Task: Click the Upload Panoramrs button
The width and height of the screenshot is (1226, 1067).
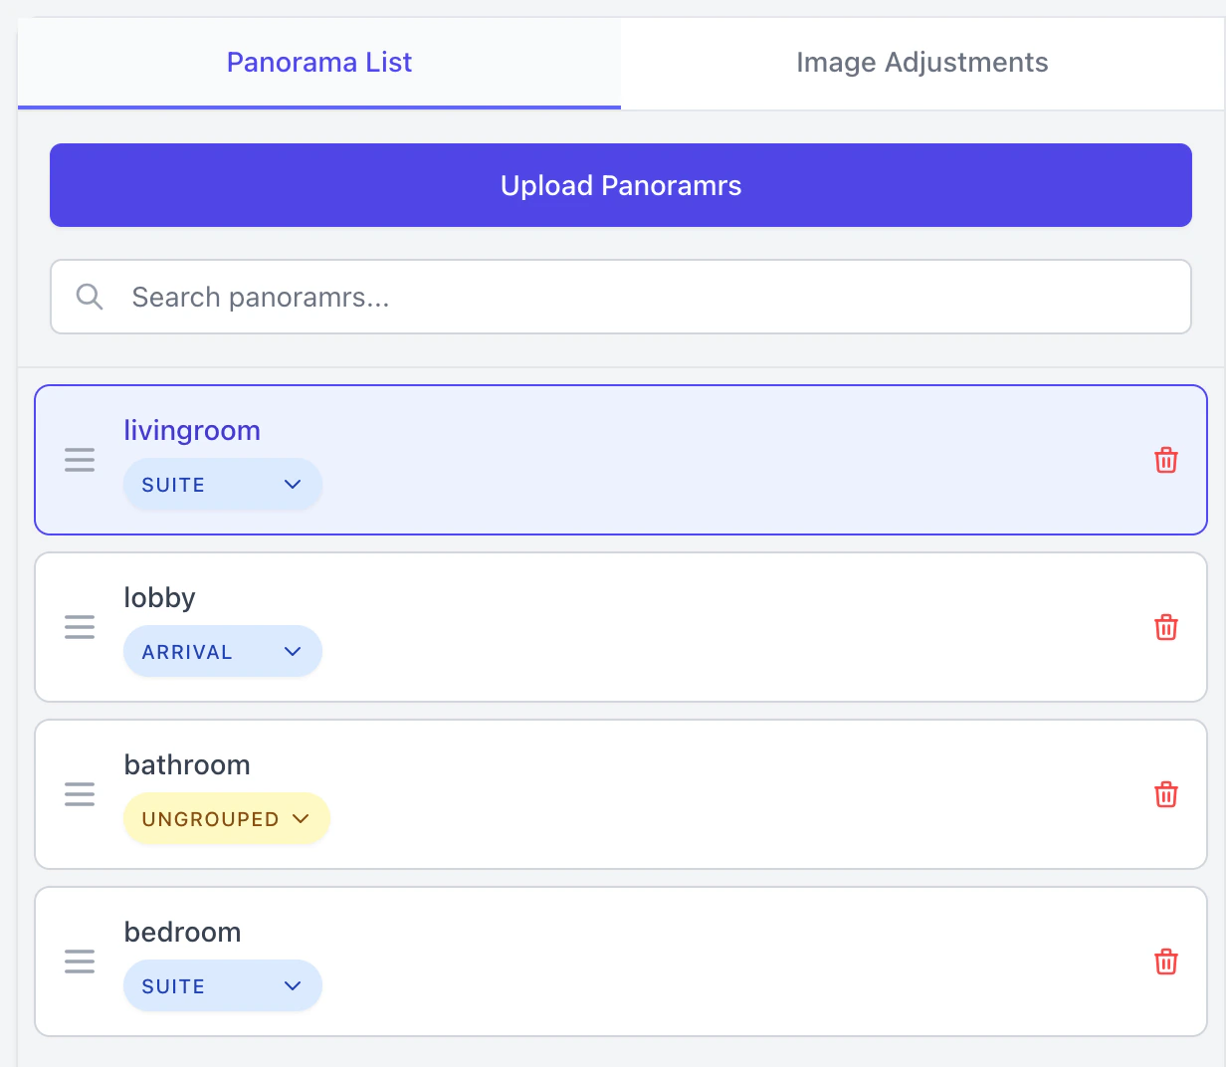Action: coord(621,185)
